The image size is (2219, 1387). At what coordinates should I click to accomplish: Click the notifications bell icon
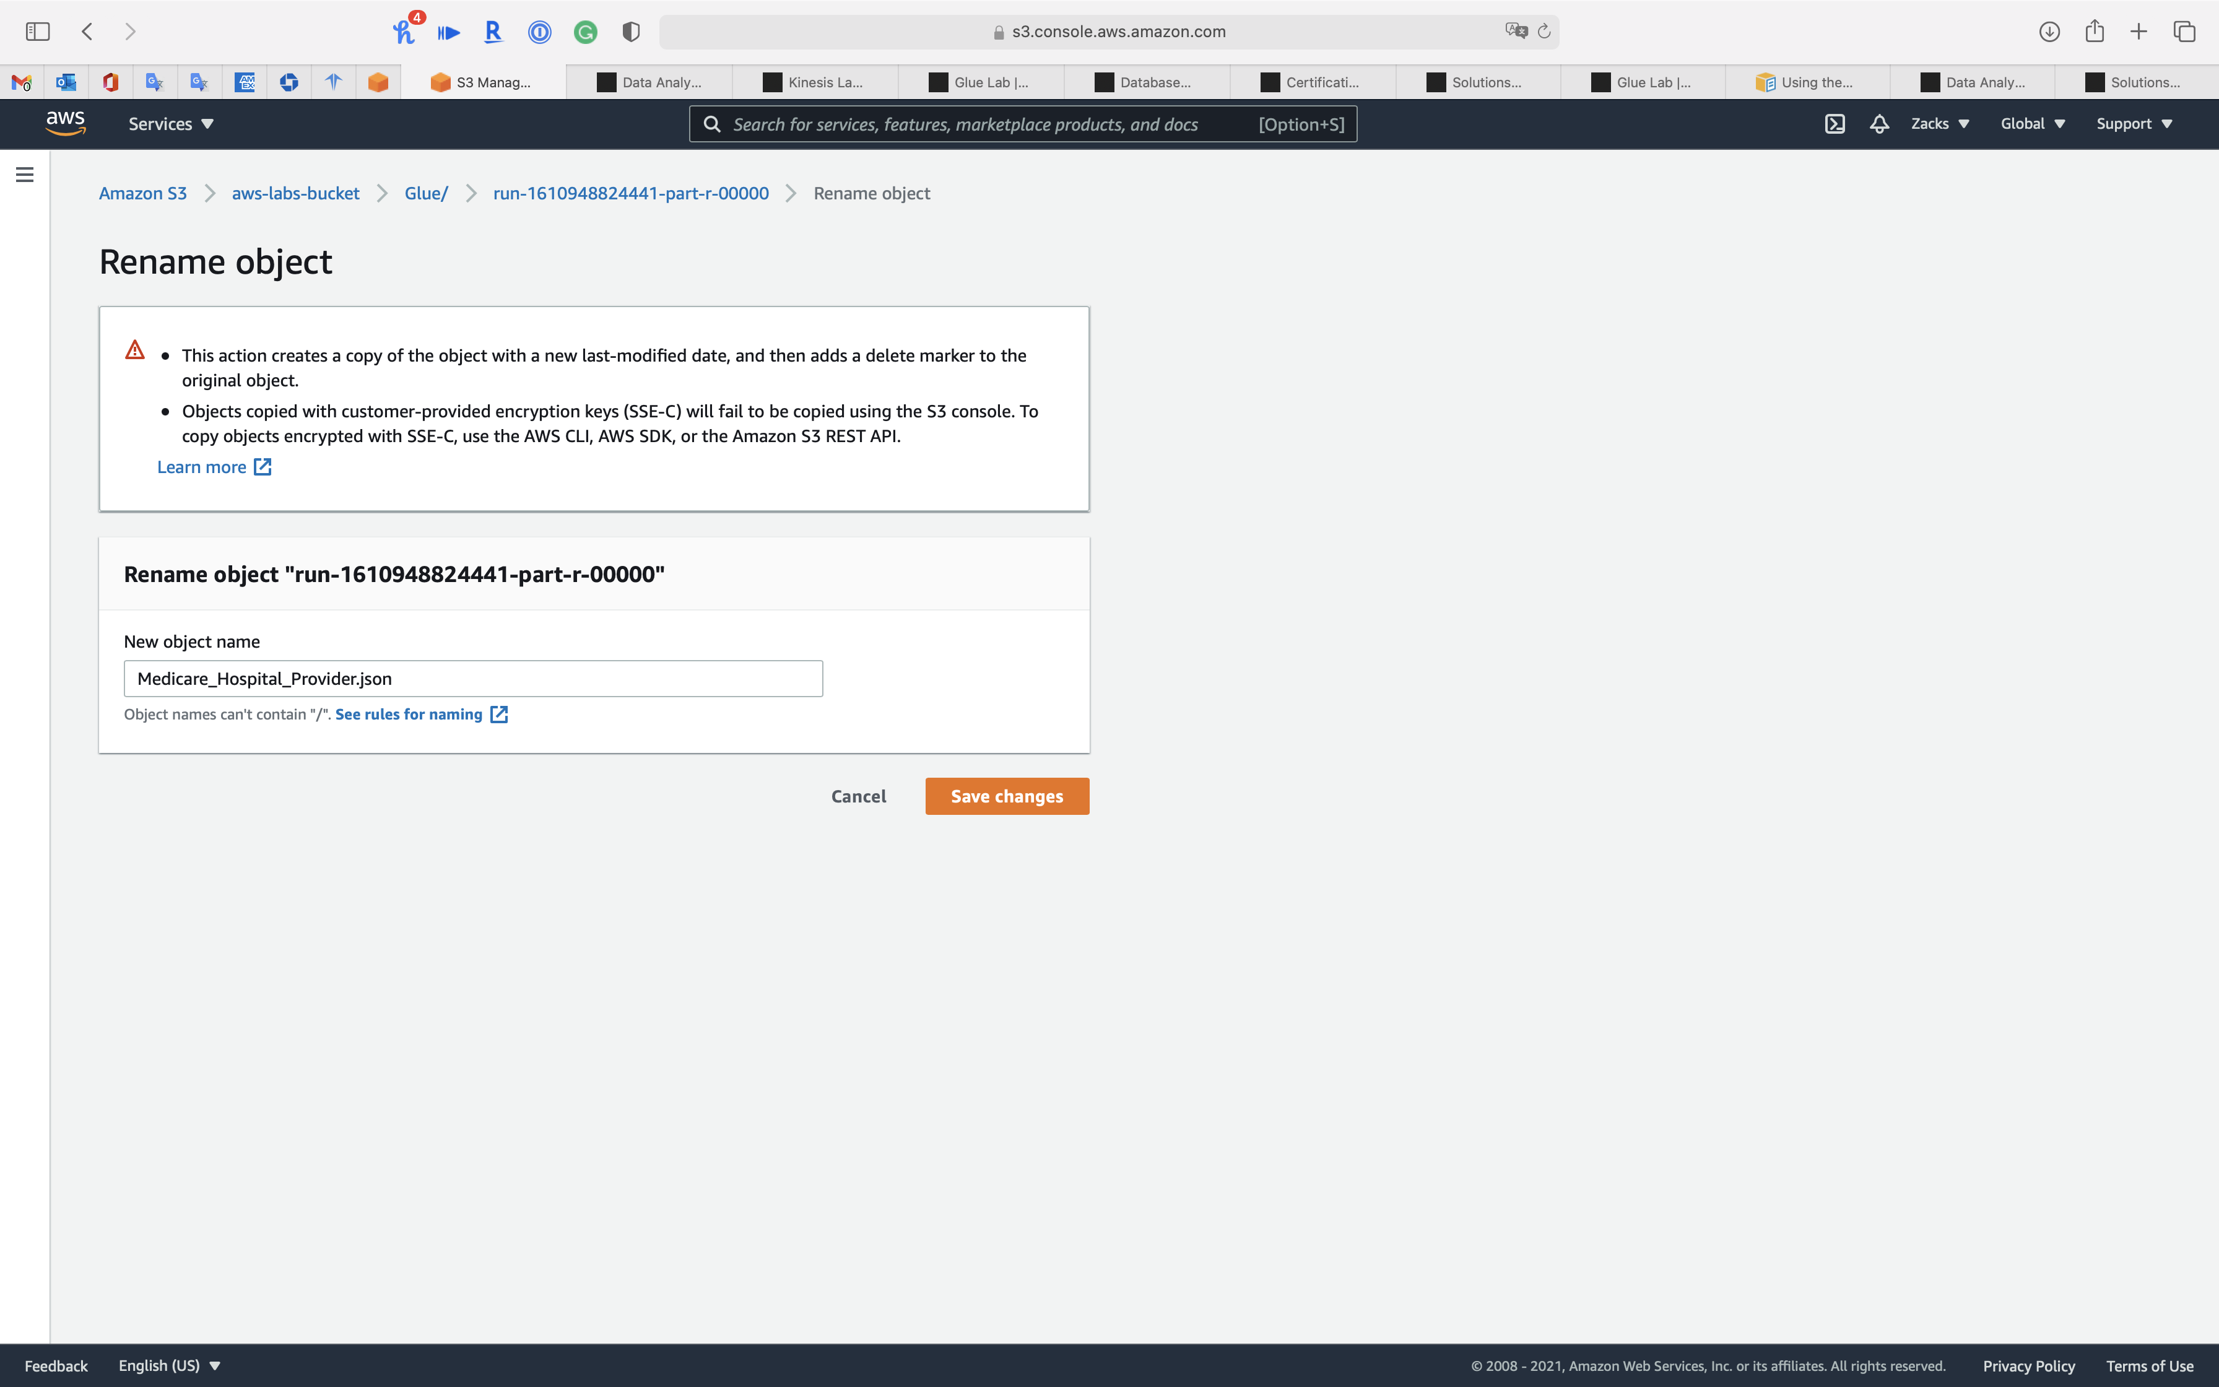[x=1879, y=124]
